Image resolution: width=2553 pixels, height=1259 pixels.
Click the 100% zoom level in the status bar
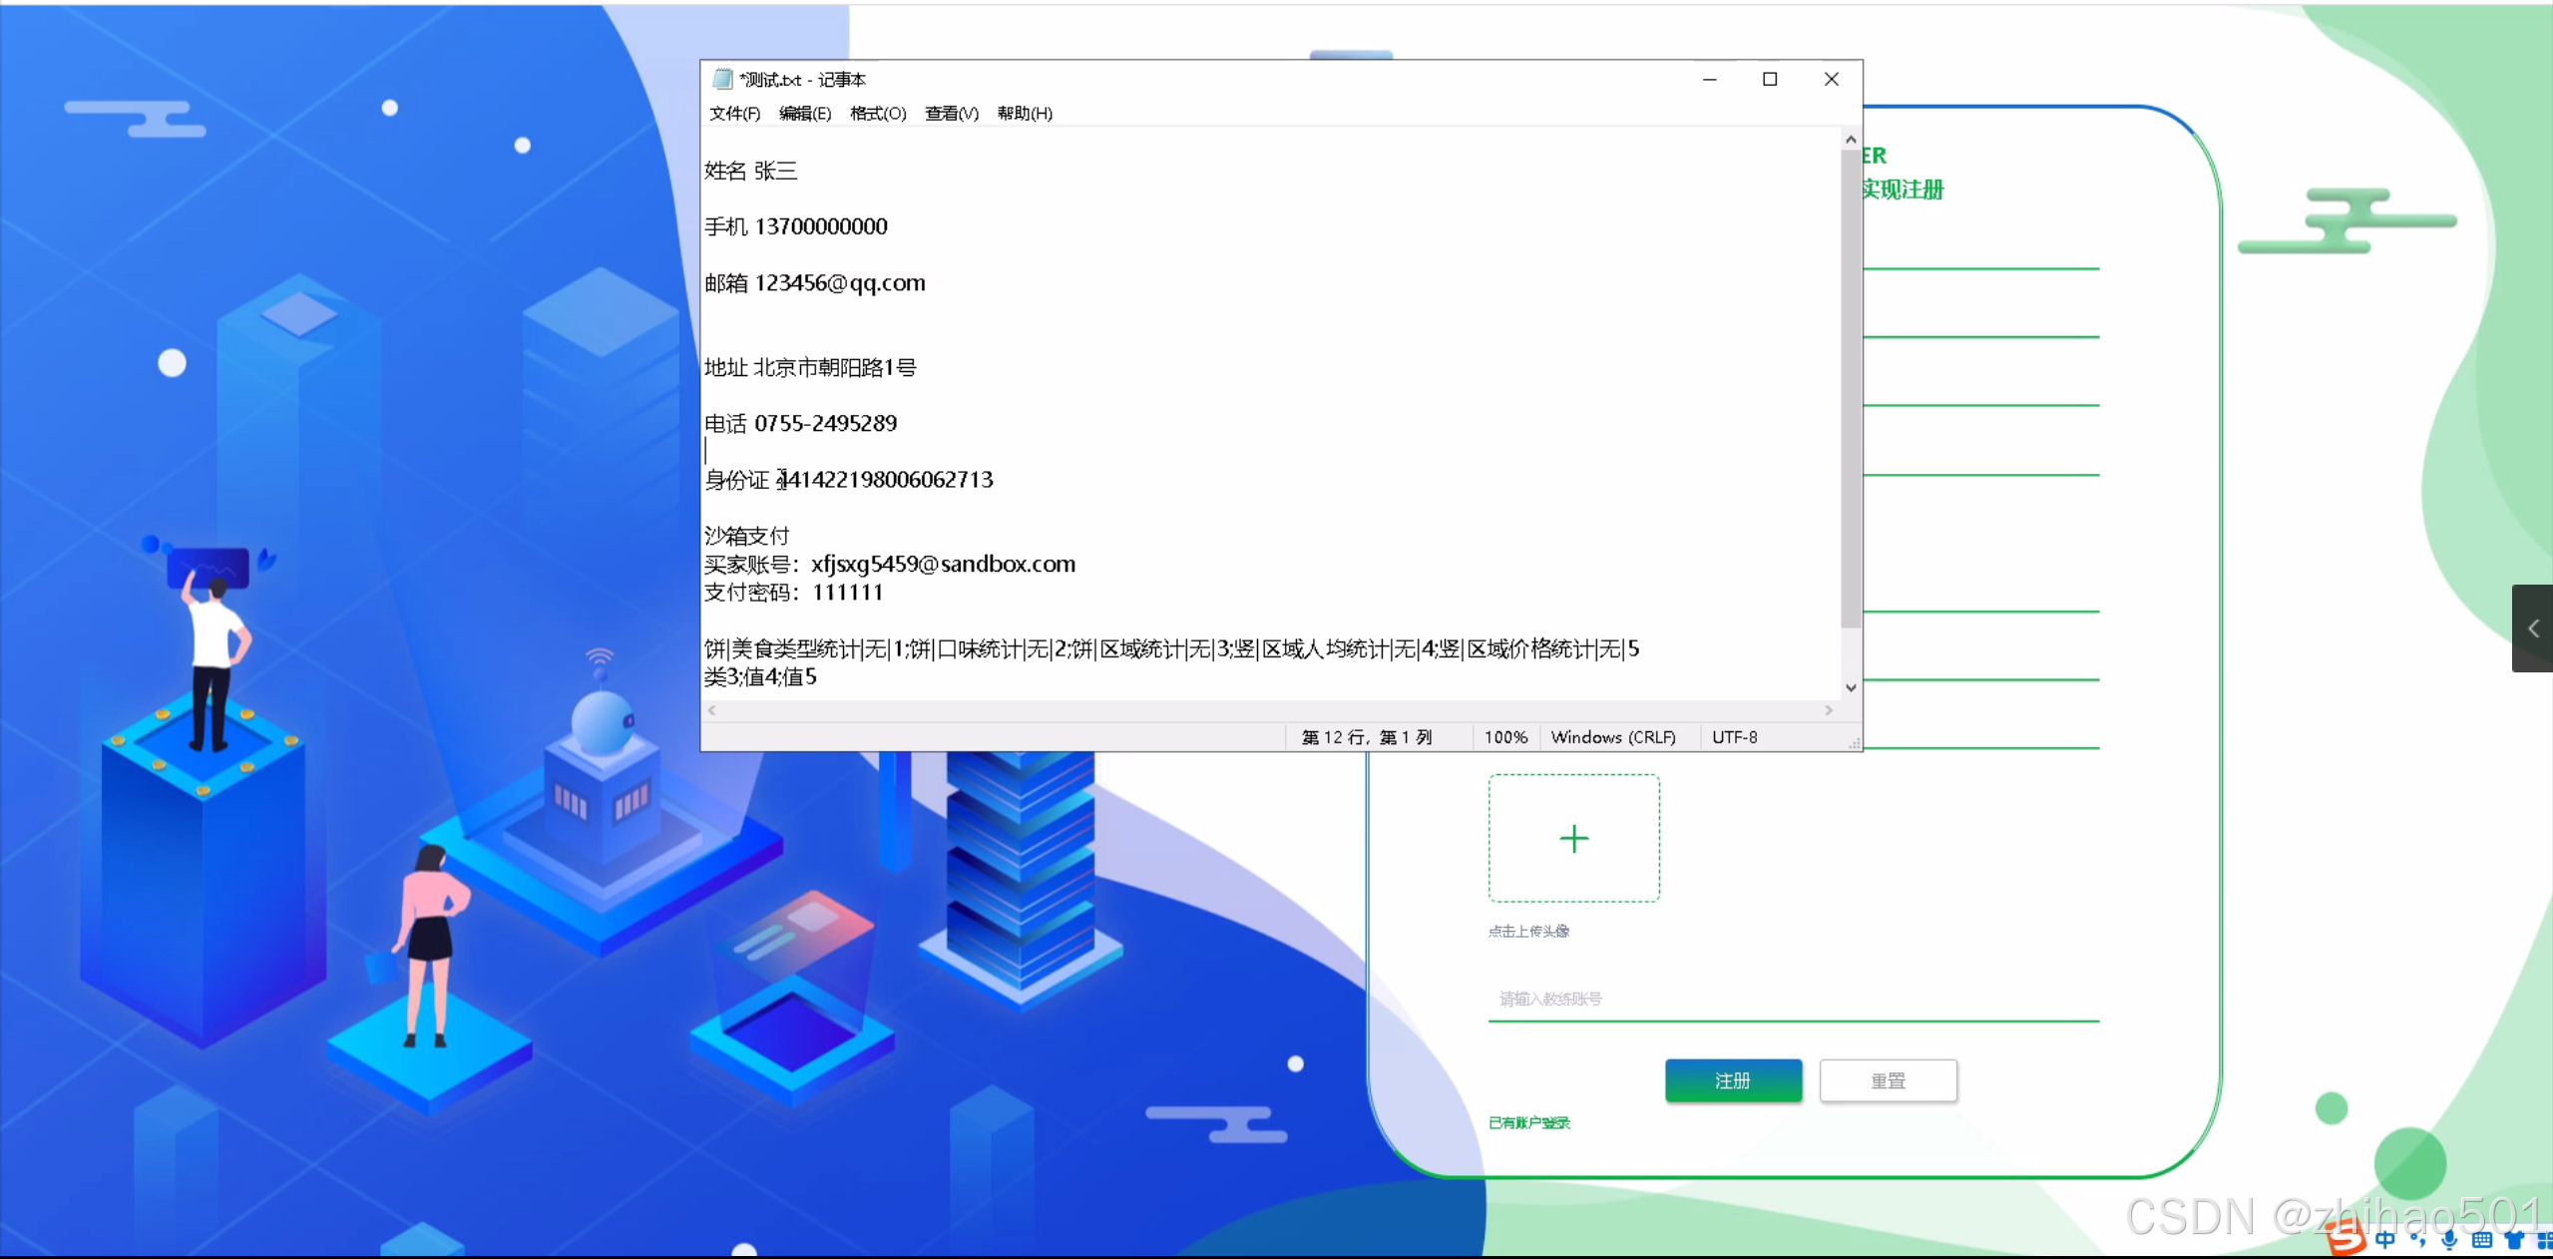(1504, 737)
